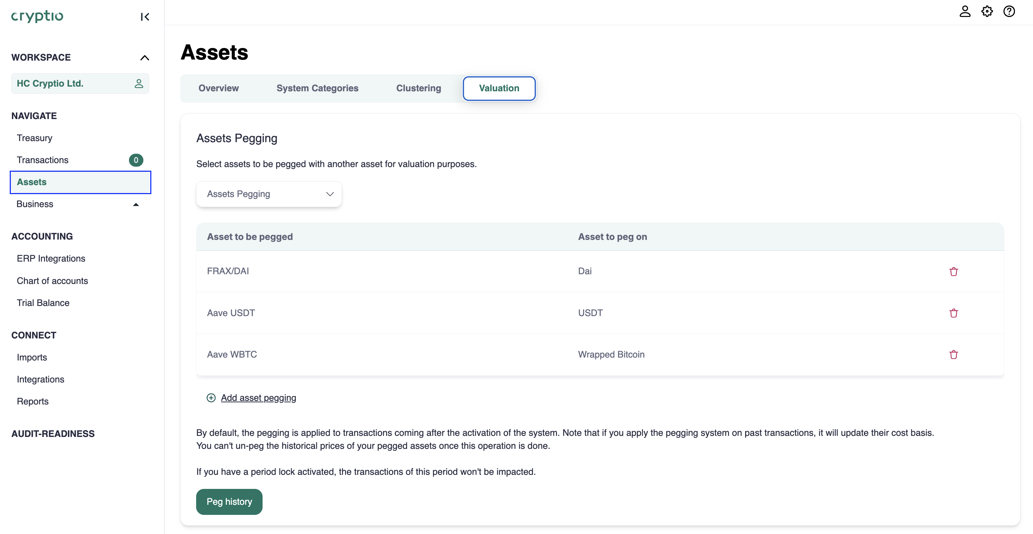Screen dimensions: 1033x534
Task: Click the workspace user icon next to HC Cryptio Ltd.
Action: click(x=139, y=83)
